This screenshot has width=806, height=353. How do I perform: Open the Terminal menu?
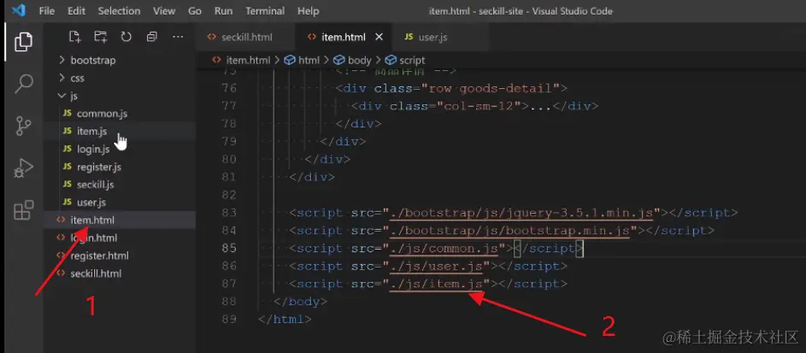(x=267, y=11)
